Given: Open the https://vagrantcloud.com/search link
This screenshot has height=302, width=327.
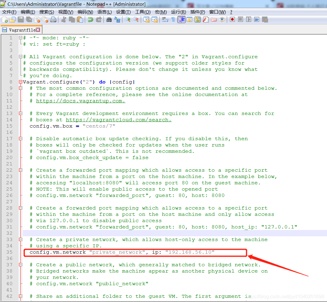Looking at the screenshot, I should (x=119, y=120).
